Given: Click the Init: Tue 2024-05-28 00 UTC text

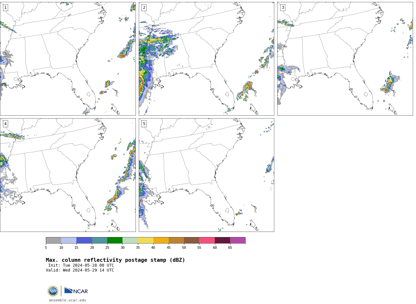Looking at the screenshot, I should pyautogui.click(x=81, y=265).
